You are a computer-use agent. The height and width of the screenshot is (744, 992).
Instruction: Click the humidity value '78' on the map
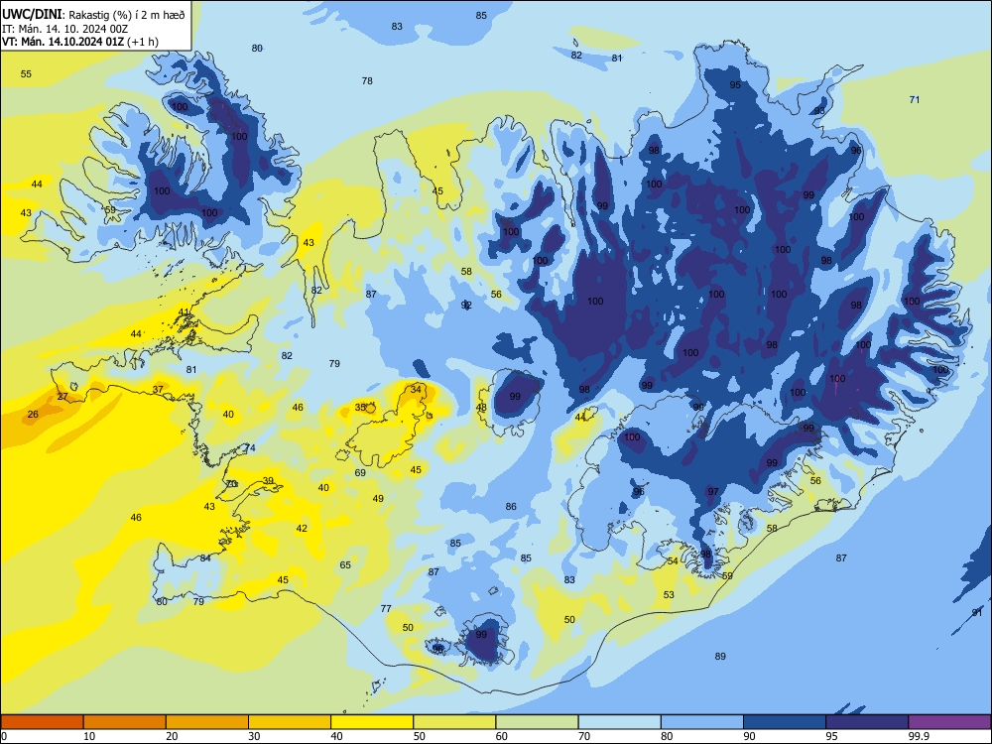point(367,81)
